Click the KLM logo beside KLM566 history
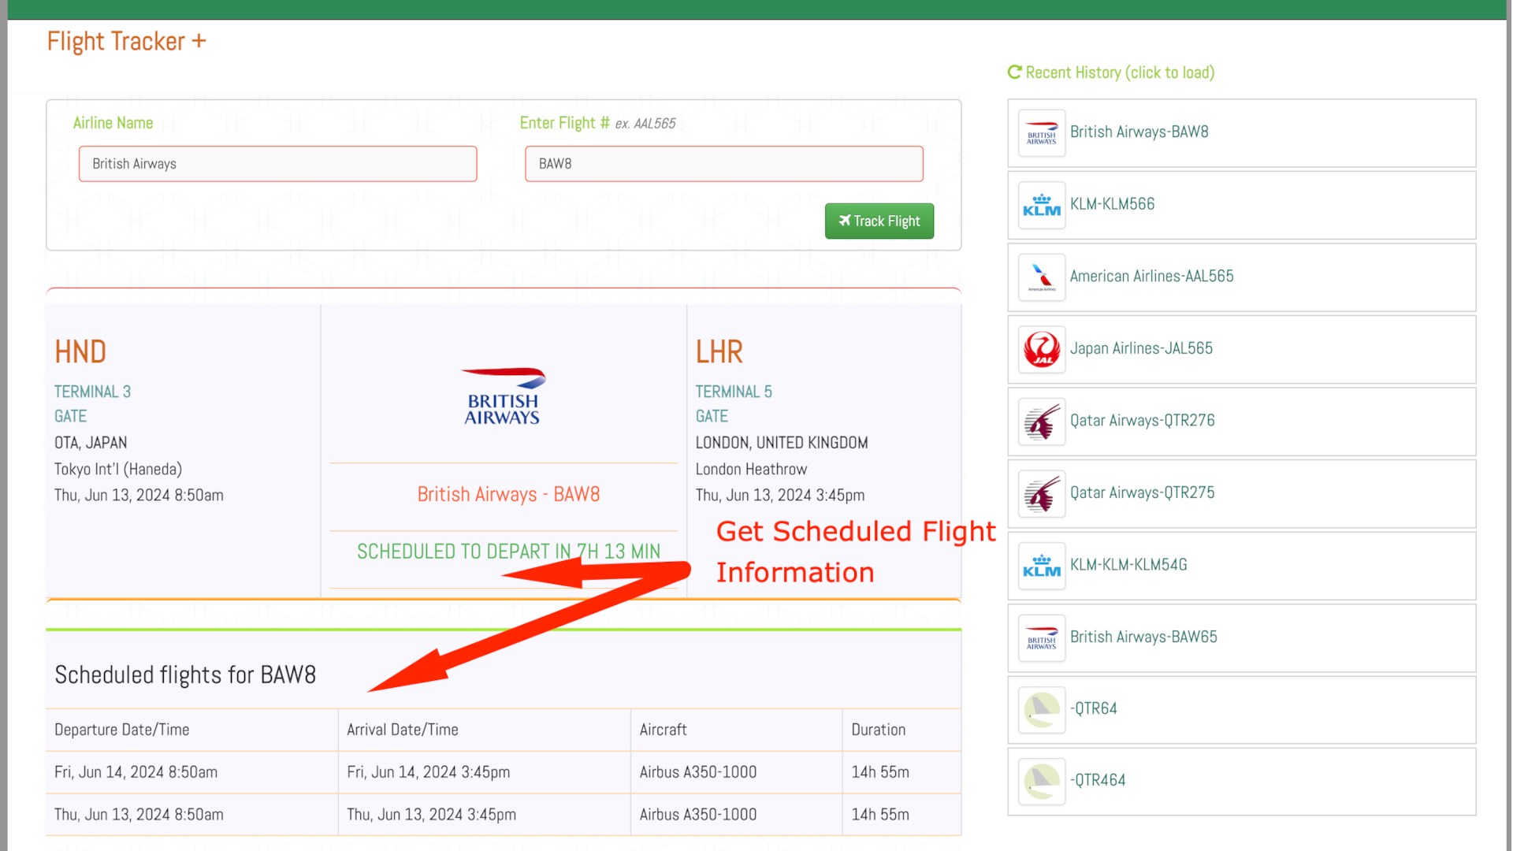Viewport: 1513px width, 851px height. click(x=1042, y=206)
